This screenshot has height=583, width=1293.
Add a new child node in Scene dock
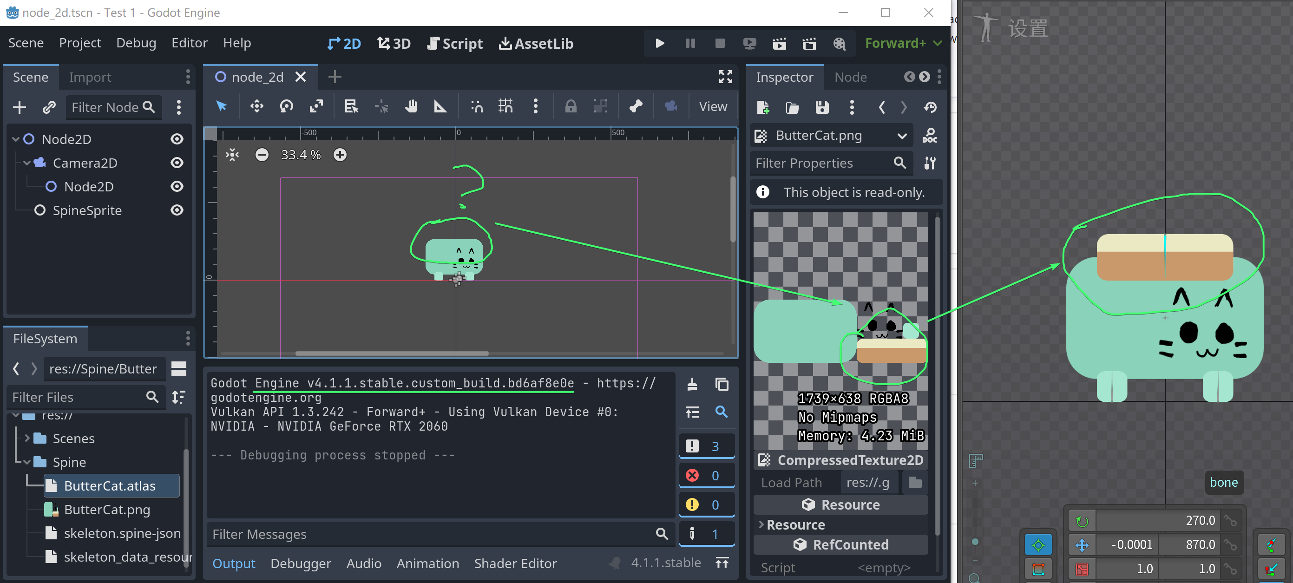pyautogui.click(x=19, y=107)
